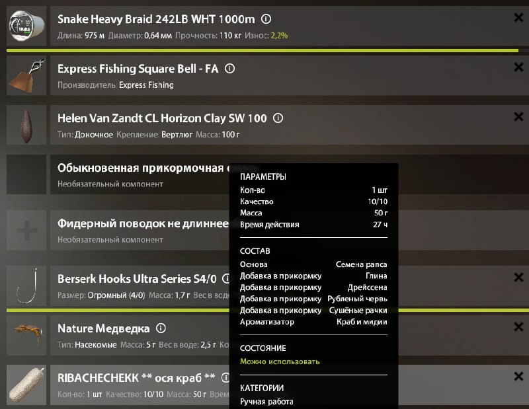Show info for Nature Медведка bait
The image size is (529, 409).
coord(161,328)
